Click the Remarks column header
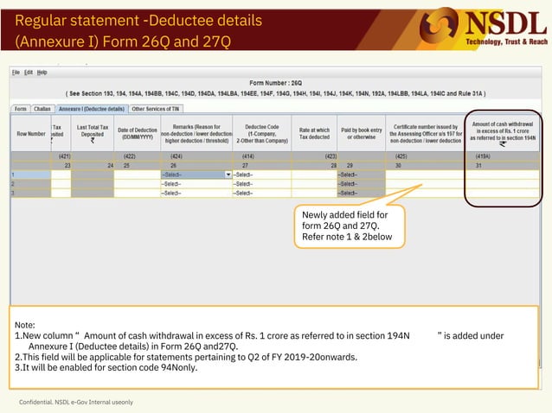 tap(196, 134)
